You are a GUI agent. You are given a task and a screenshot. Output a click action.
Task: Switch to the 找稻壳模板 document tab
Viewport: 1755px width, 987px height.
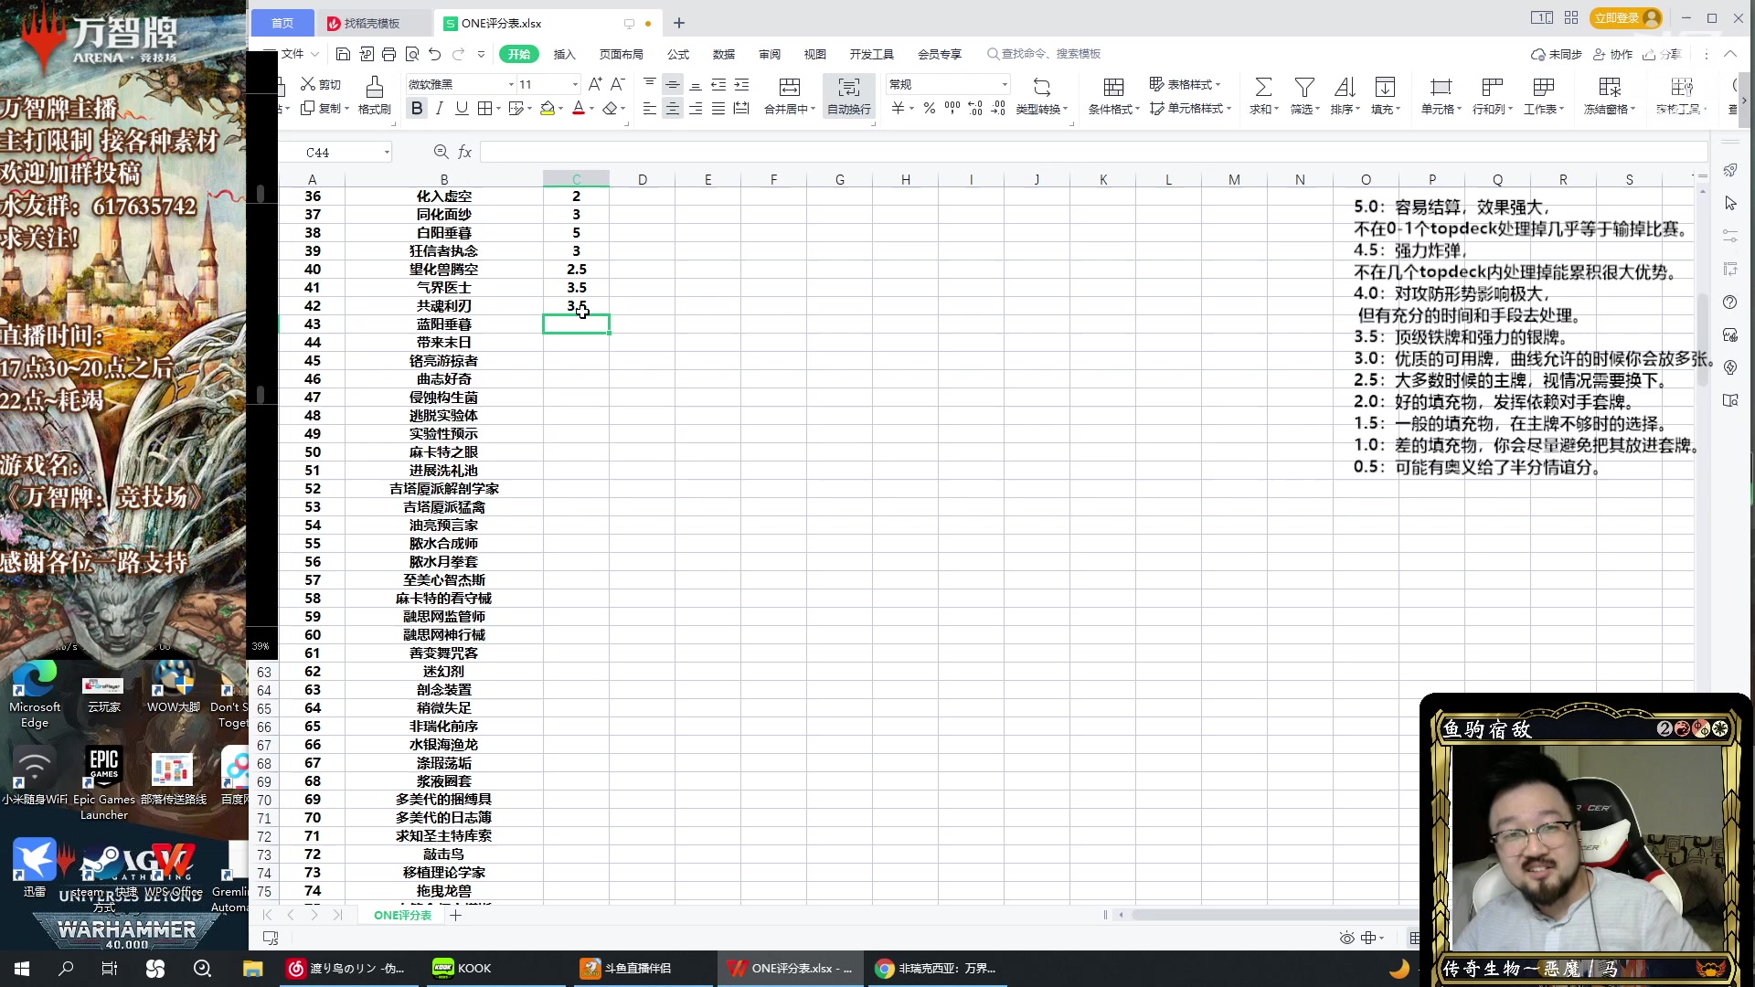[373, 23]
